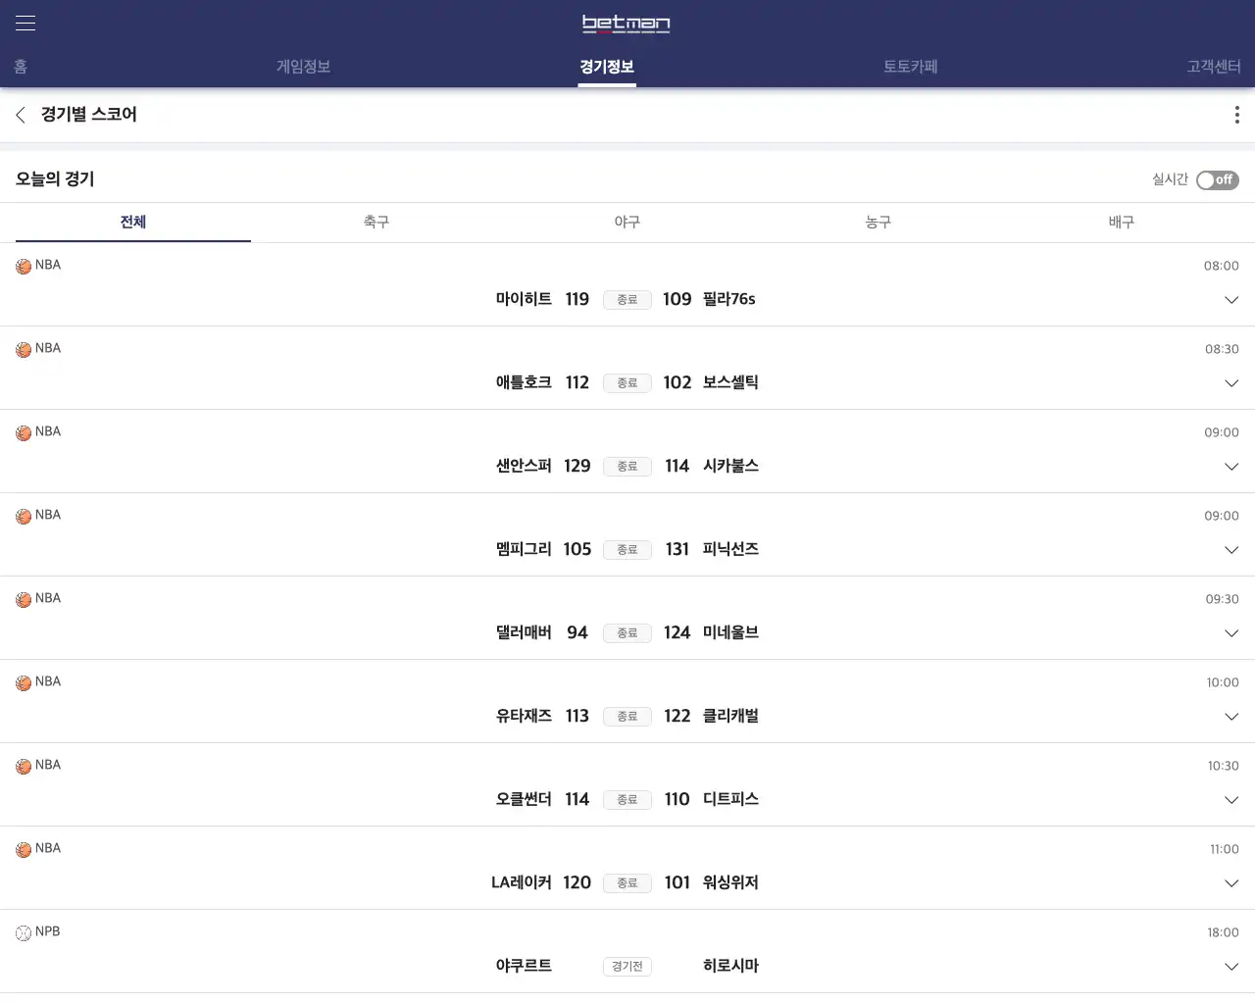1255x1004 pixels.
Task: Click the NBA basketball icon on the 마이히트 game
Action: pos(22,265)
